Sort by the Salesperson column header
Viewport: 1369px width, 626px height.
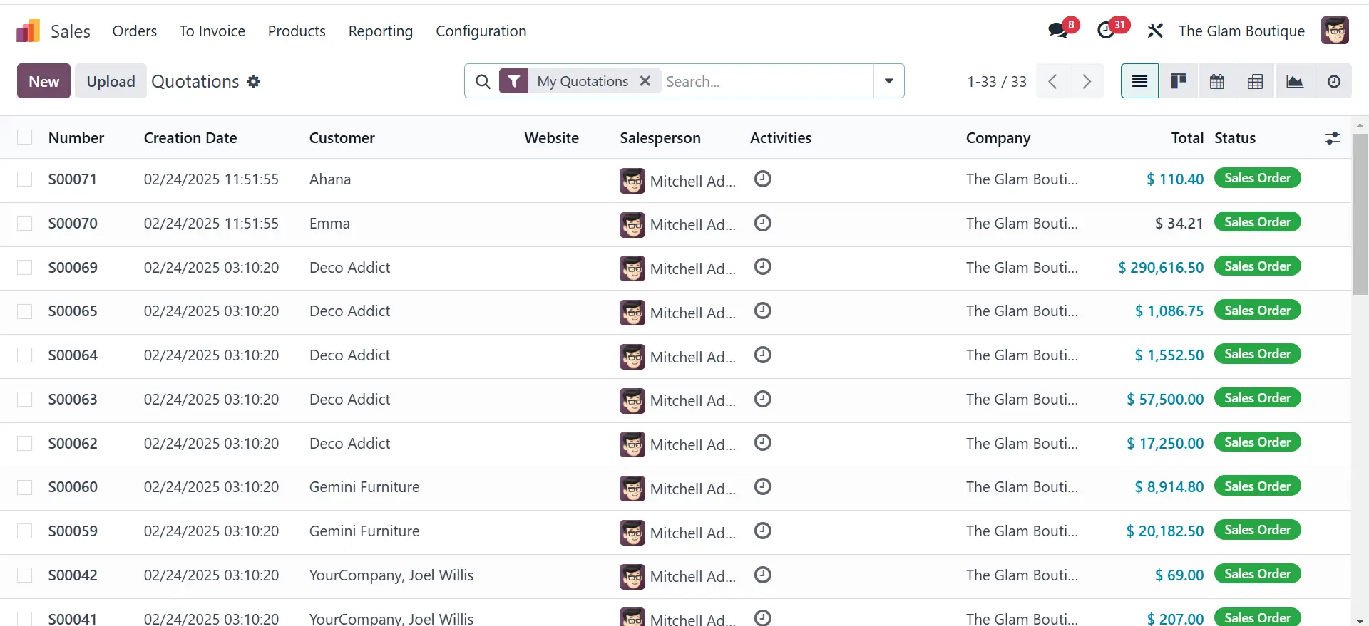click(x=660, y=138)
